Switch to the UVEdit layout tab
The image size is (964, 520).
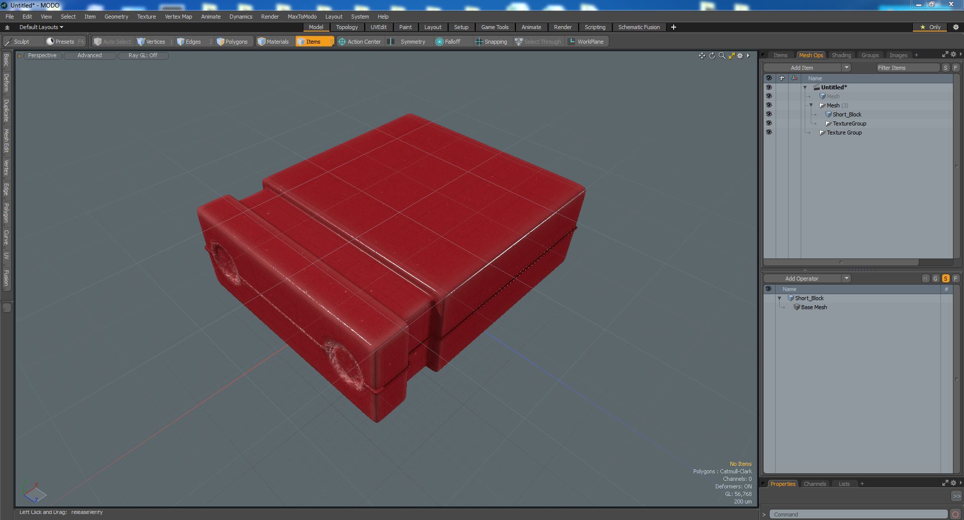(x=378, y=27)
